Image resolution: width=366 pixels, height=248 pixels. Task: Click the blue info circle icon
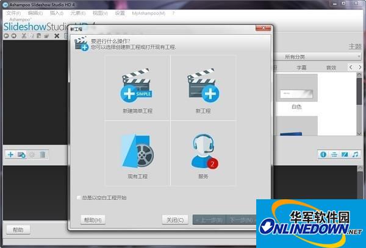[x=323, y=154]
